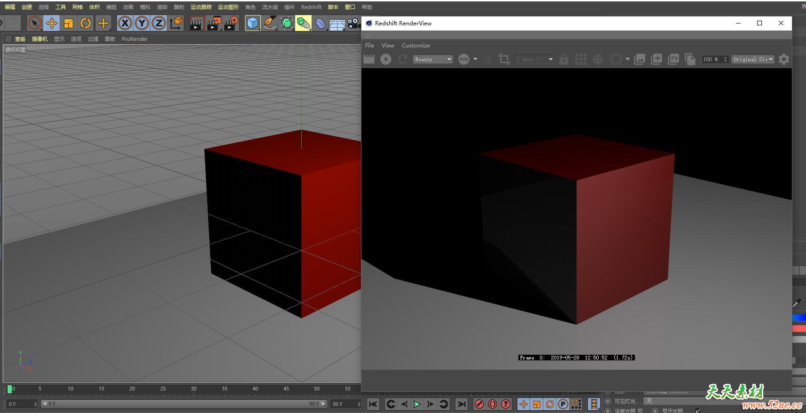806x413 pixels.
Task: Expand the dropdown arrow beside circle icon
Action: click(x=627, y=59)
